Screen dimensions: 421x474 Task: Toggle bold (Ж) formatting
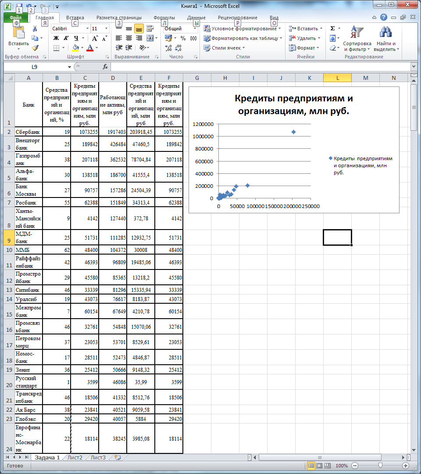coord(56,38)
